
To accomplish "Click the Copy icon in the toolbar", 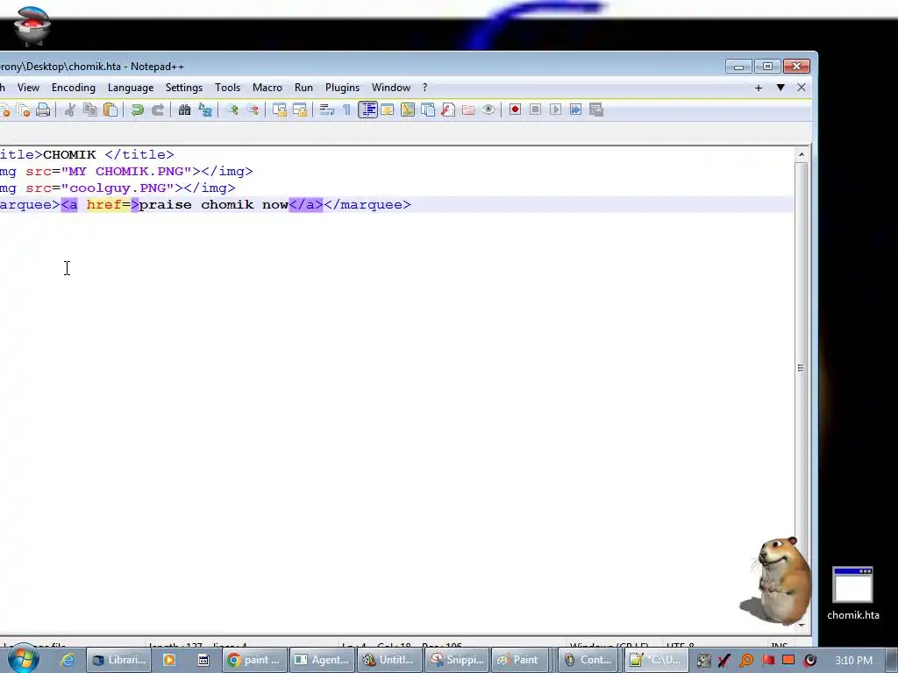I will [x=90, y=110].
